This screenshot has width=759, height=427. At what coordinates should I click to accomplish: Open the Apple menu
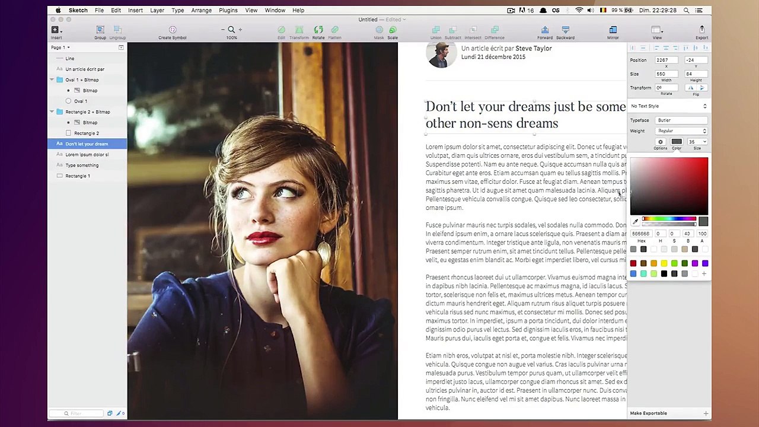click(x=58, y=10)
